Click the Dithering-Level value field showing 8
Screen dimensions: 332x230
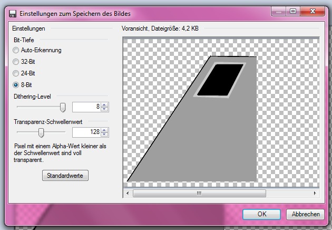[86, 107]
